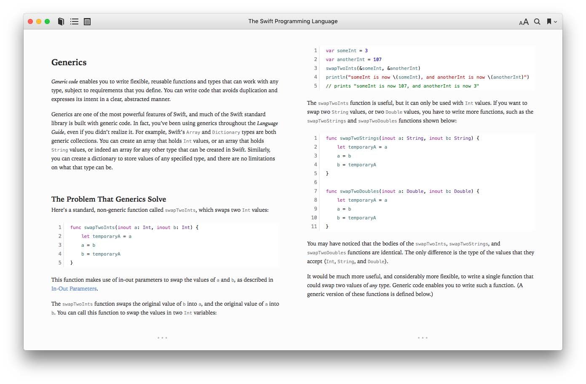Enter full screen with green button
The image size is (586, 384).
pyautogui.click(x=47, y=21)
